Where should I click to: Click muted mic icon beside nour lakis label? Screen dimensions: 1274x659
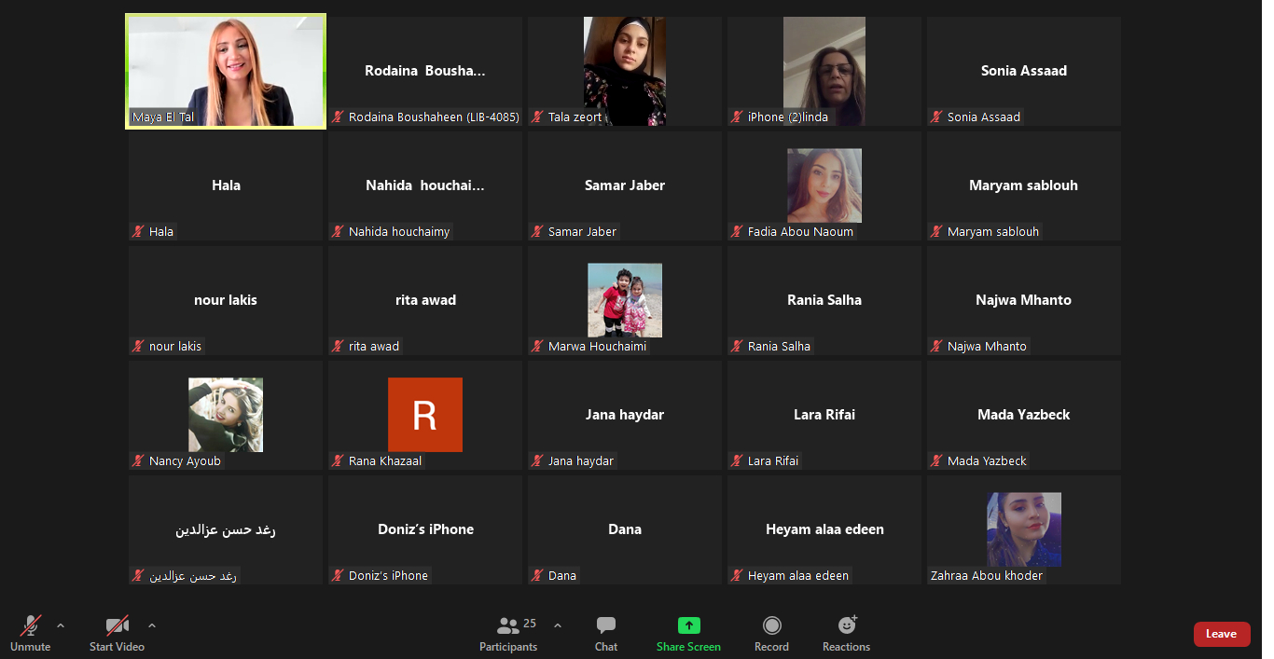138,347
